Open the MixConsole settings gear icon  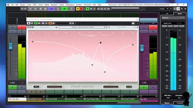(185, 9)
